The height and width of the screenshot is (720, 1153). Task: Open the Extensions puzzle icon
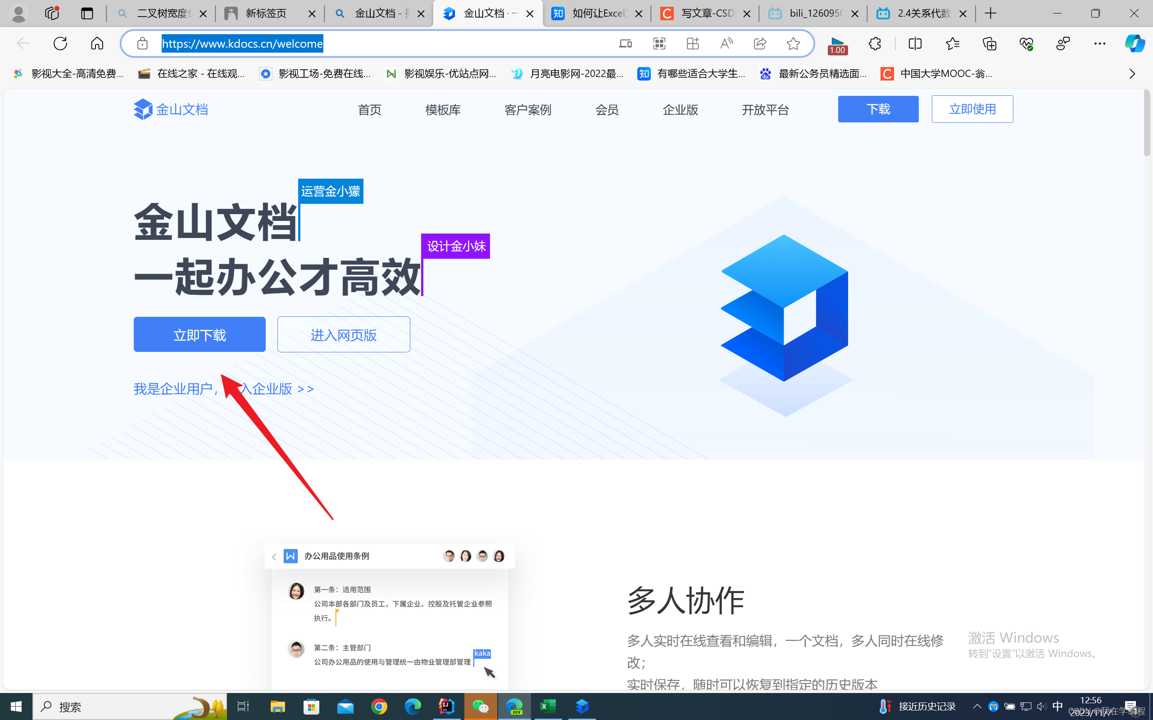tap(875, 44)
